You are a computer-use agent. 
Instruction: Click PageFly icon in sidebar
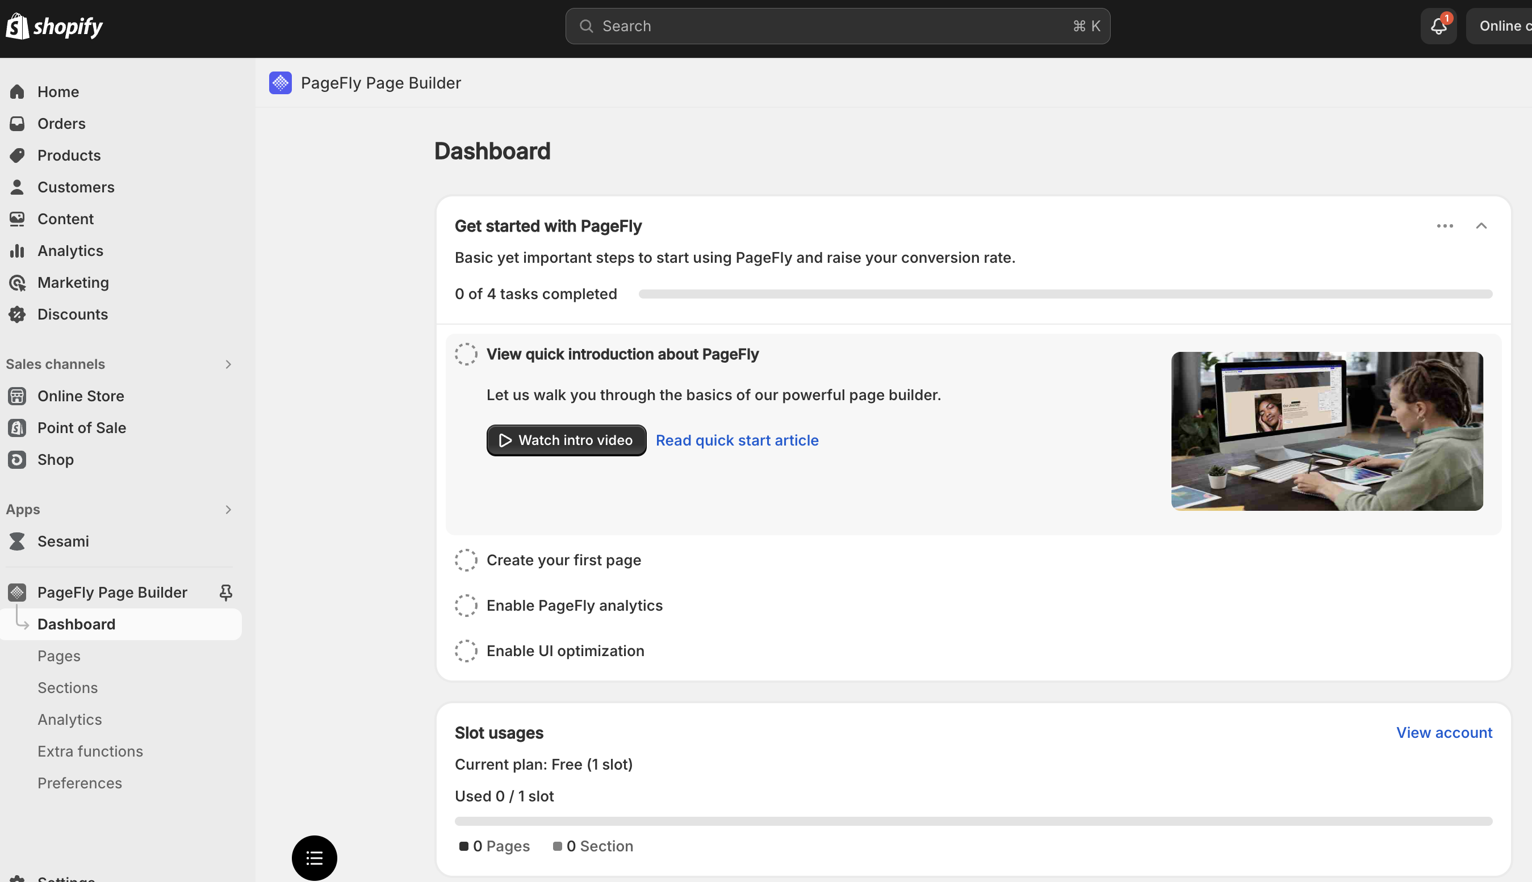click(17, 593)
